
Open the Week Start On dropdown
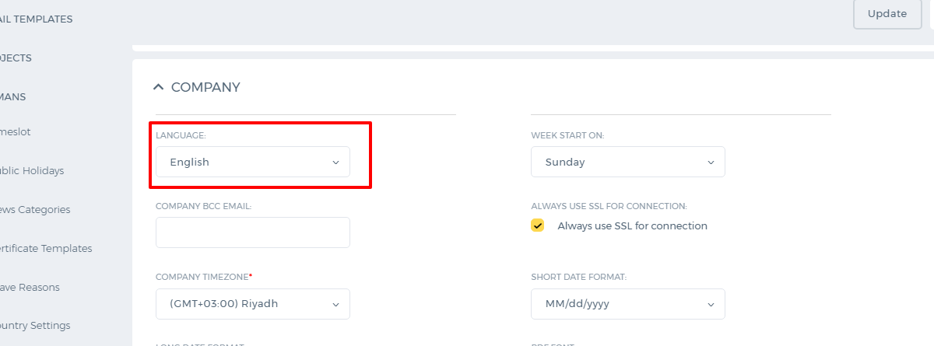click(628, 162)
